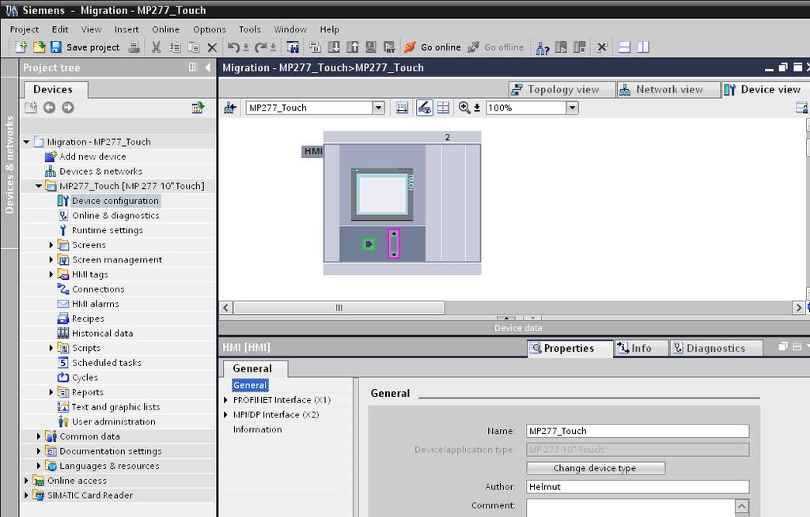Open the Diagnostics tab in inspector
This screenshot has width=810, height=517.
coord(716,348)
